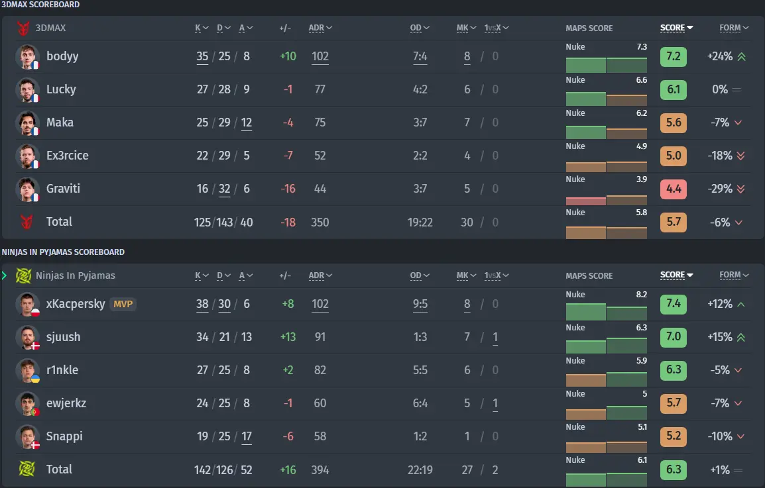
Task: Click the 3DMAX Total downward form arrow
Action: [738, 222]
